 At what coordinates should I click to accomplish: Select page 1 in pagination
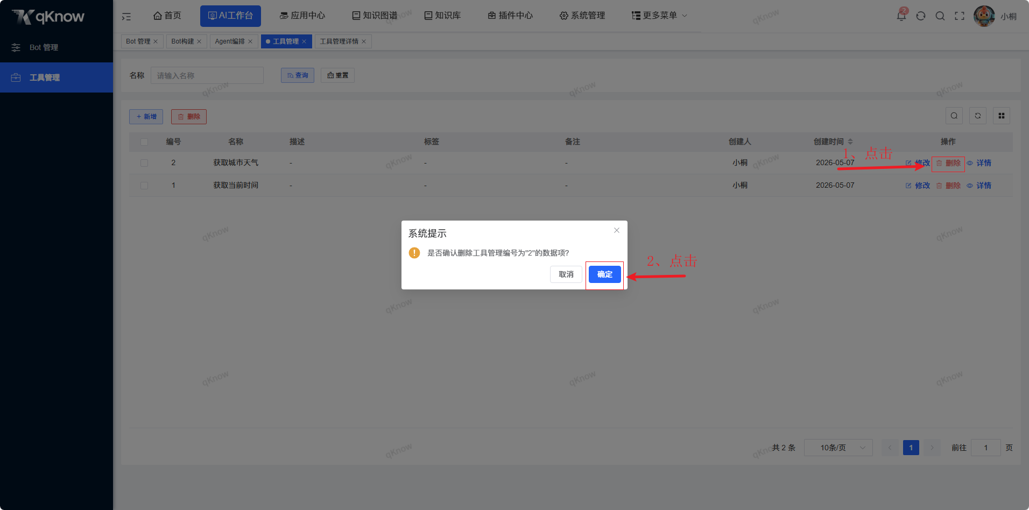click(x=911, y=448)
